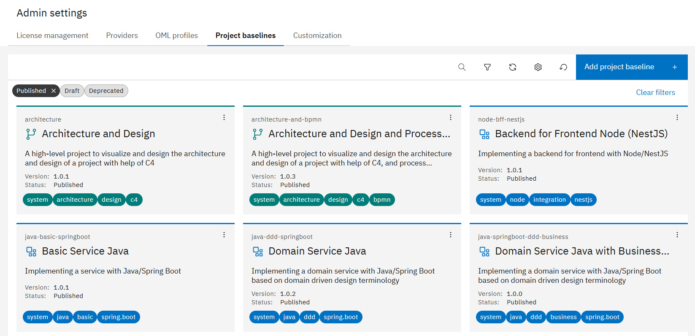The width and height of the screenshot is (695, 336).
Task: Click the node-bff-nestjs identifier text
Action: tap(501, 119)
